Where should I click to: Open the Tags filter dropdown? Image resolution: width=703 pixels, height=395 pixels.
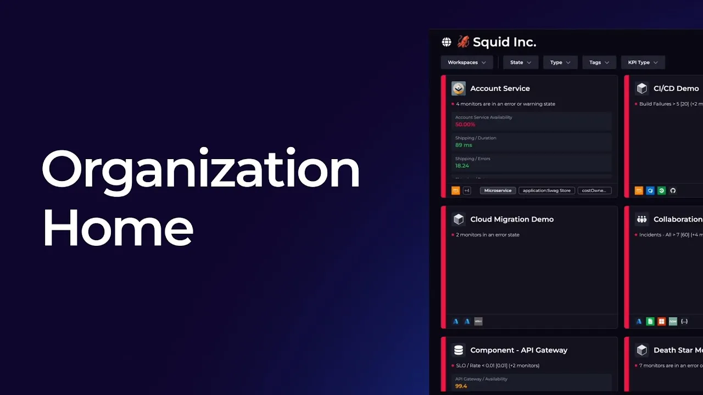[x=599, y=63]
